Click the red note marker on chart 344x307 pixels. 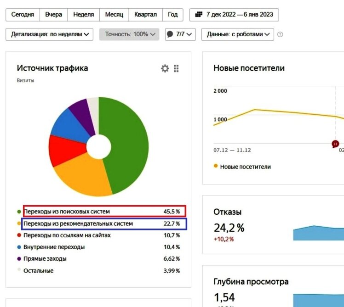pyautogui.click(x=335, y=144)
